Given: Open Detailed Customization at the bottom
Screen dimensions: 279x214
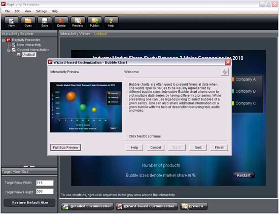Looking at the screenshot, I should [87, 206].
